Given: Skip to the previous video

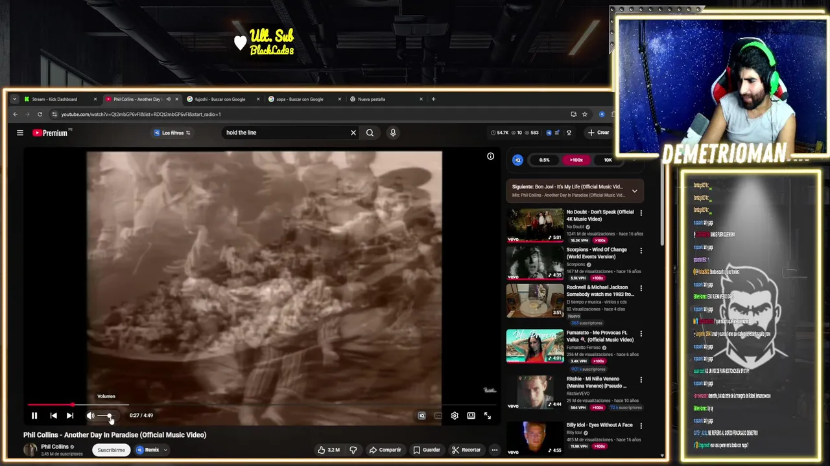Looking at the screenshot, I should [53, 416].
